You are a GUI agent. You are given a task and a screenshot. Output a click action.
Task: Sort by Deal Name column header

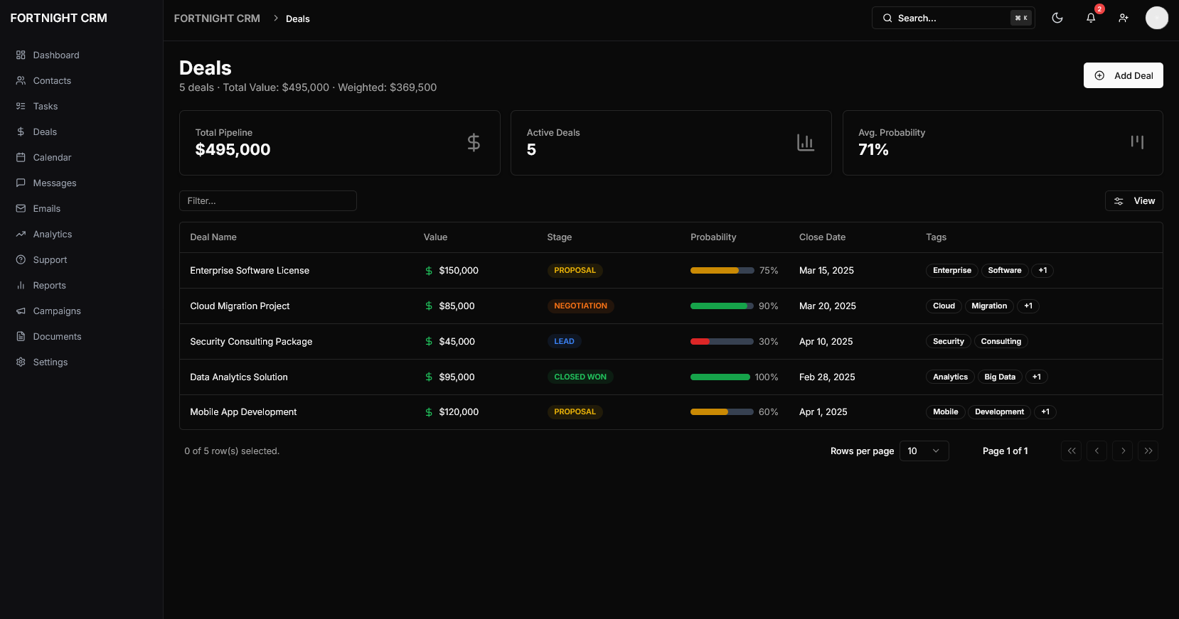tap(213, 237)
